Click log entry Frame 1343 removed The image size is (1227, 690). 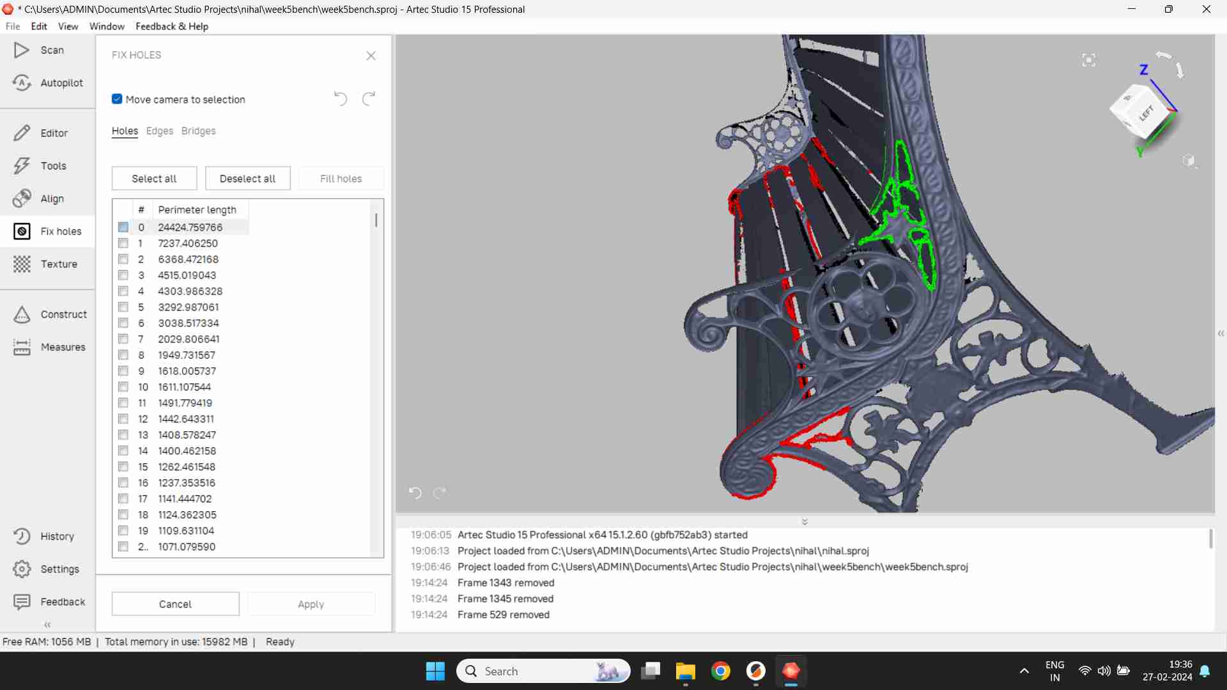505,583
